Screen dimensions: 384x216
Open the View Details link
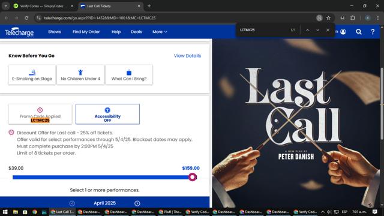click(187, 56)
